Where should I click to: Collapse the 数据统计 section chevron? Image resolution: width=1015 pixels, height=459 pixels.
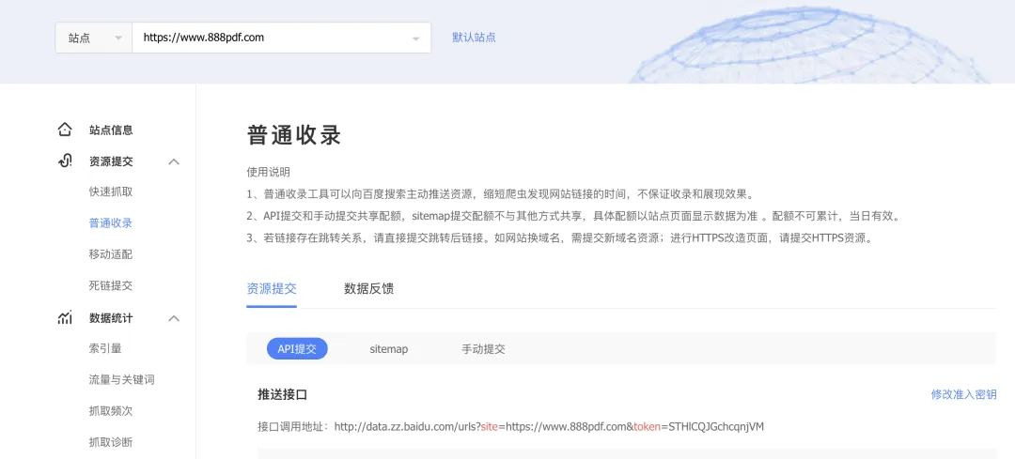[x=174, y=318]
